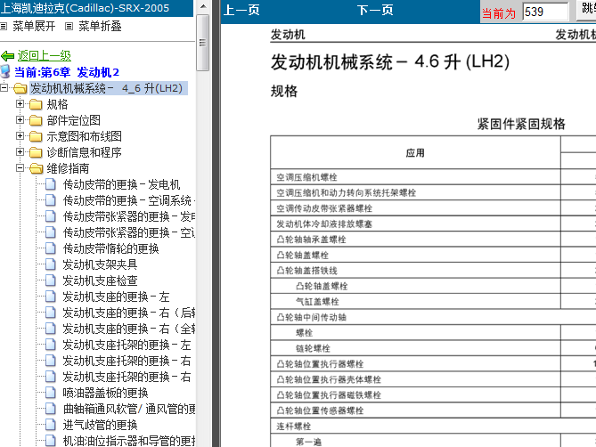
Task: Expand the 诊断信息和程序 folder node
Action: click(20, 152)
